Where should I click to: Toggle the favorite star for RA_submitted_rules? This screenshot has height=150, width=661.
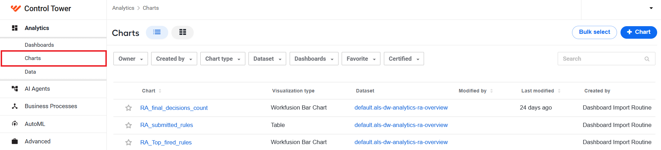coord(128,125)
